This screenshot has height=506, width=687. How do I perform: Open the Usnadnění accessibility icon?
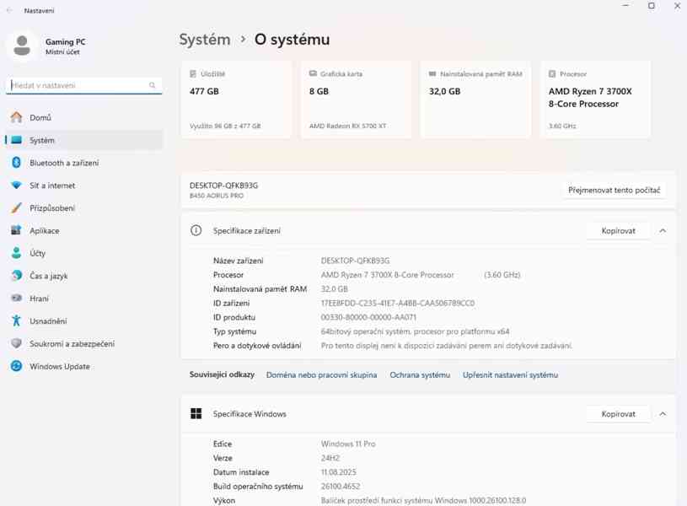(16, 321)
